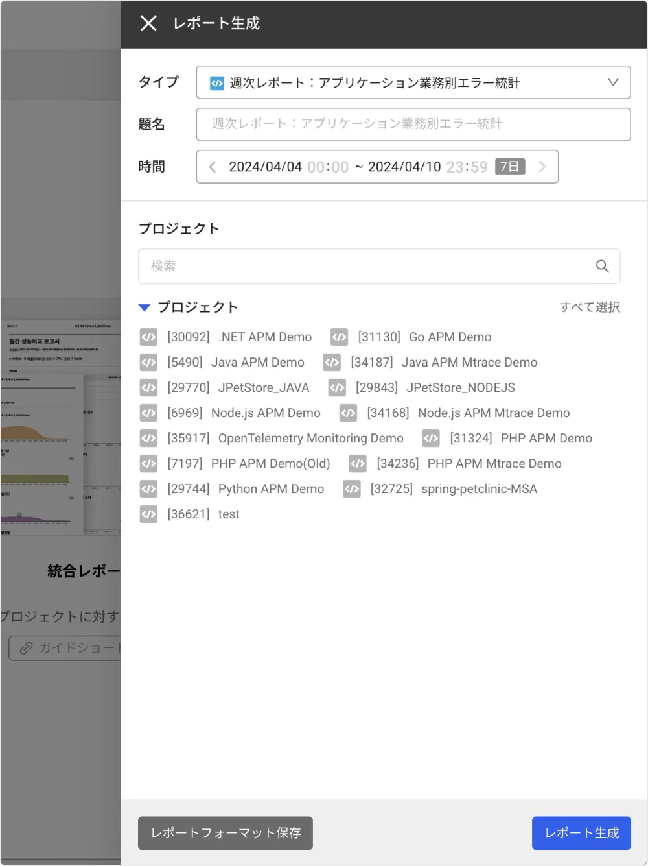
Task: Open the タイプ report type dropdown
Action: pos(413,82)
